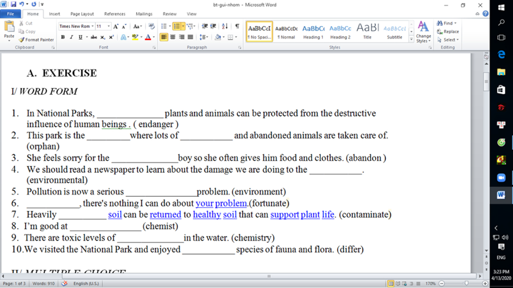Screen dimensions: 513x288
Task: Switch to the Page Layout tab
Action: point(82,14)
